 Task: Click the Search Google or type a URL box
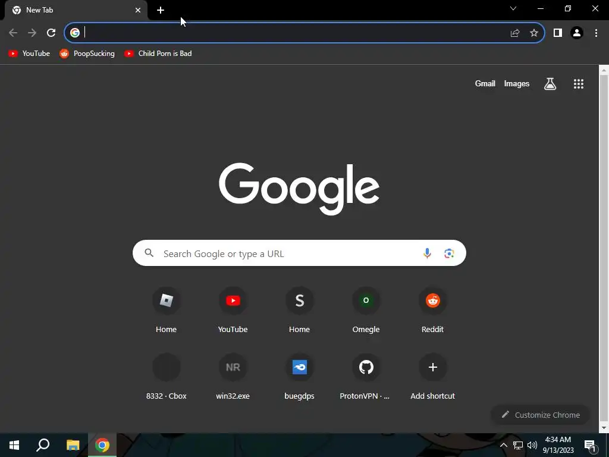tap(299, 253)
